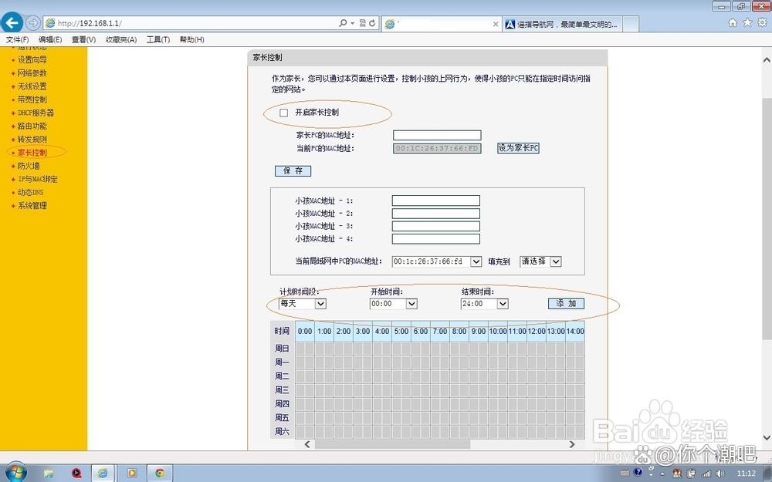
Task: Click the 小孩MAC地址 - 2 input field
Action: click(x=435, y=214)
